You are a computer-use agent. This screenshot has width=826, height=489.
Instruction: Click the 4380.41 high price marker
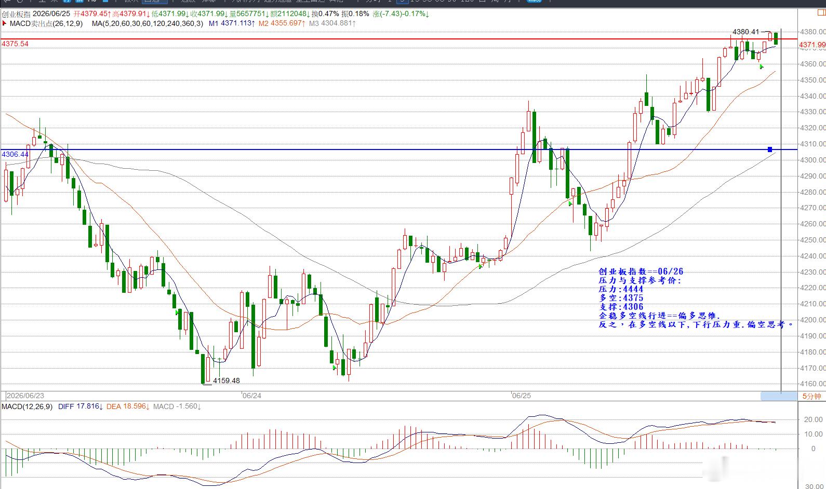point(745,32)
